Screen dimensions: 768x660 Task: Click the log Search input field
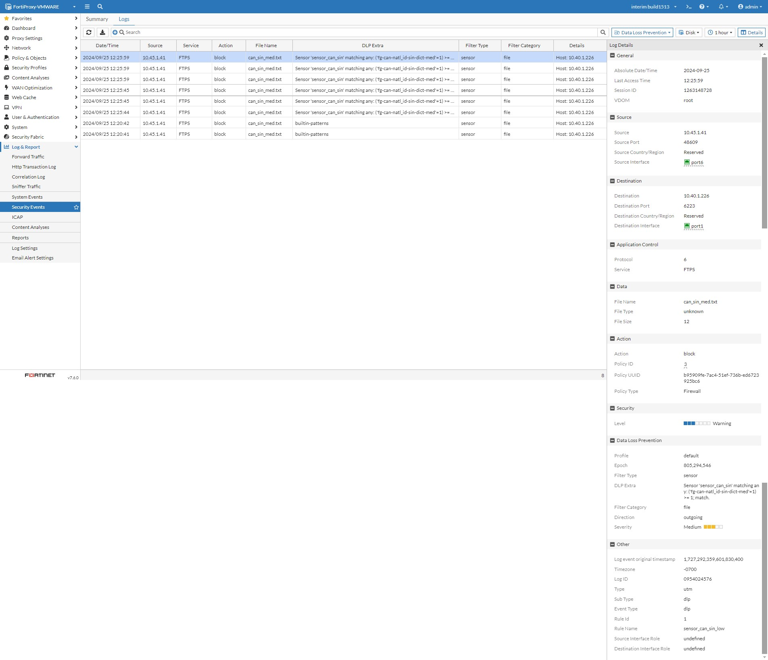point(359,32)
